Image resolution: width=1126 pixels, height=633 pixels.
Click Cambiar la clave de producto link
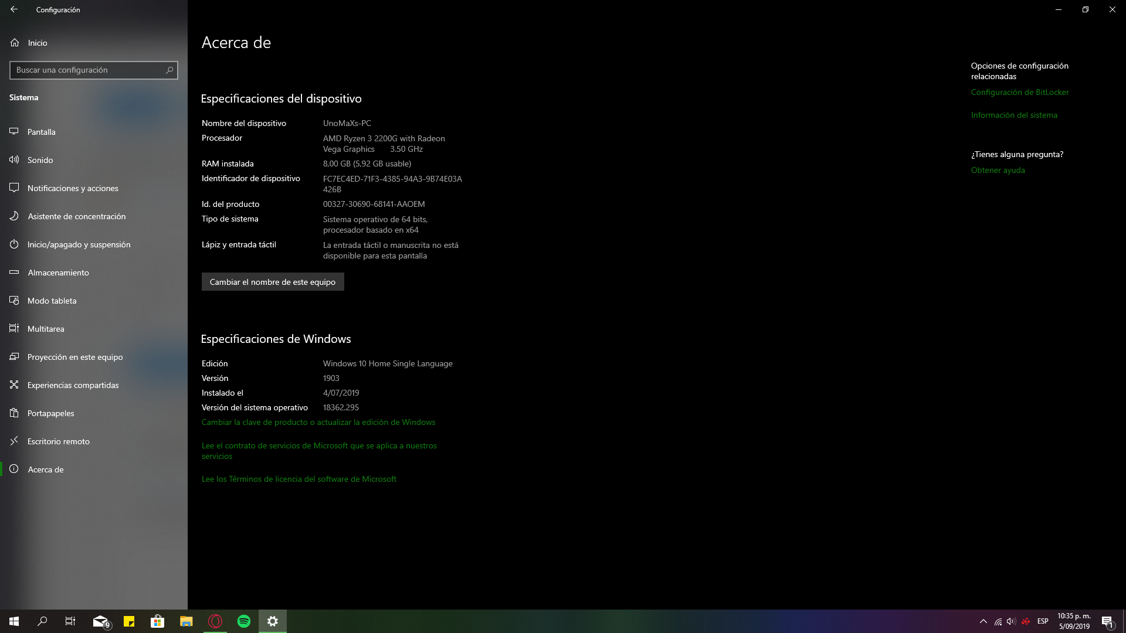(318, 422)
